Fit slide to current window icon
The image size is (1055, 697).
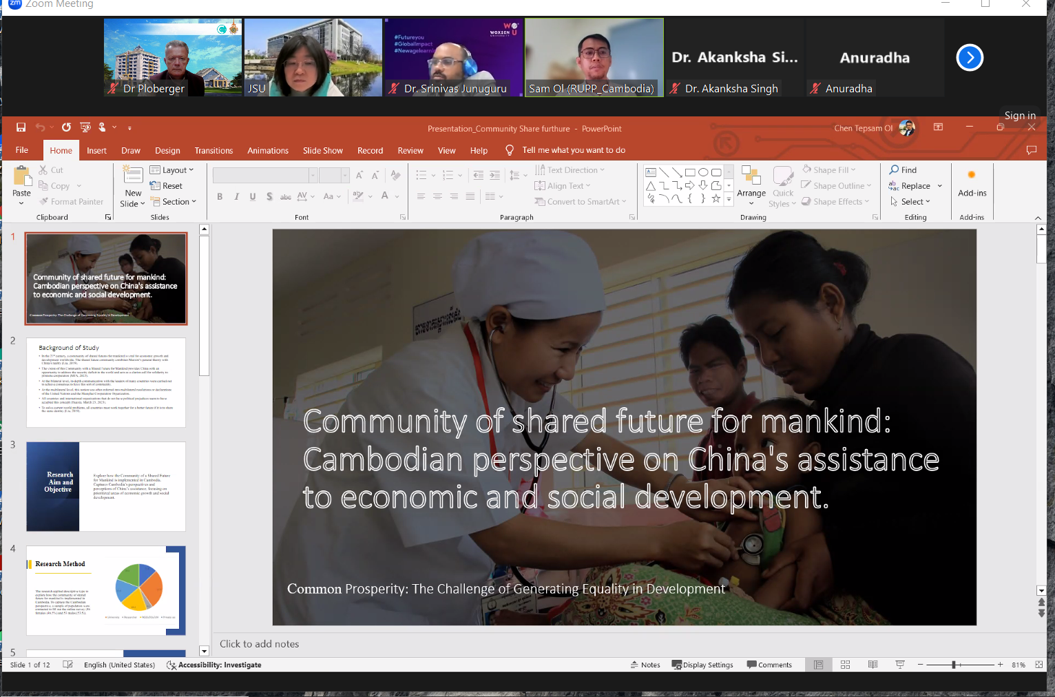click(1038, 665)
